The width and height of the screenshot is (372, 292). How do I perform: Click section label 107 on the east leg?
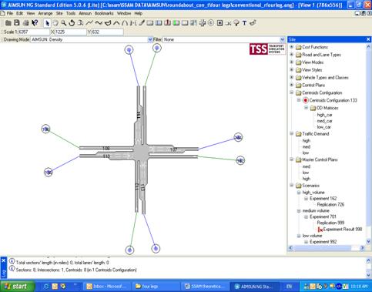point(174,149)
